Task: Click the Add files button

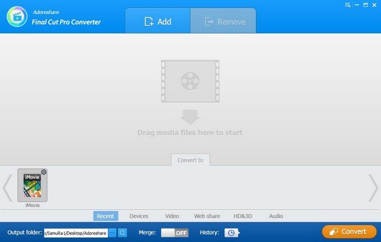Action: [157, 22]
